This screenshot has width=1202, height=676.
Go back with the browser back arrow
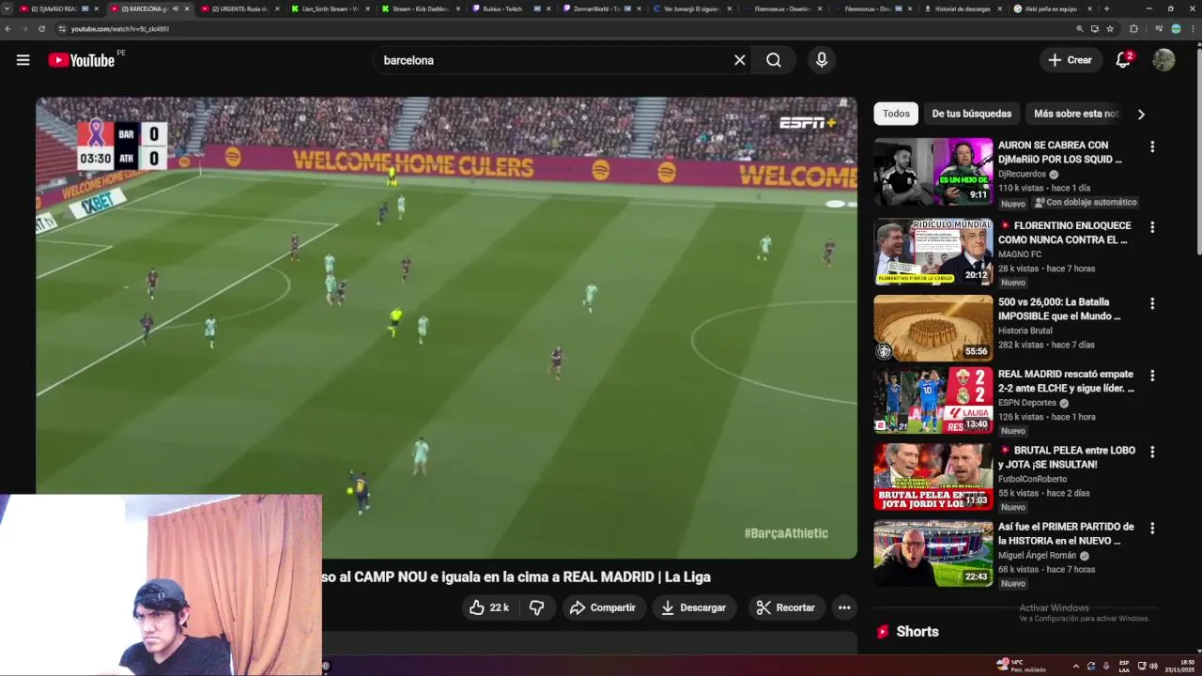pyautogui.click(x=8, y=29)
